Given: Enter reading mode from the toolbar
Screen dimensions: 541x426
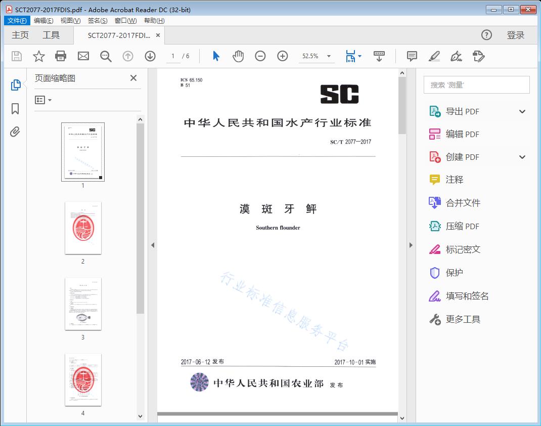Looking at the screenshot, I should coord(379,56).
